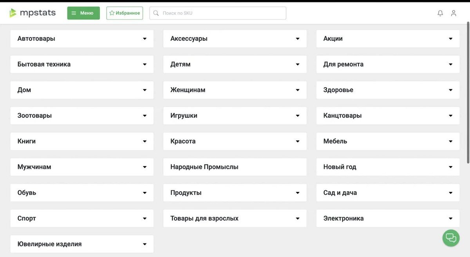Focus the Поиск по SKU search field

click(x=218, y=13)
